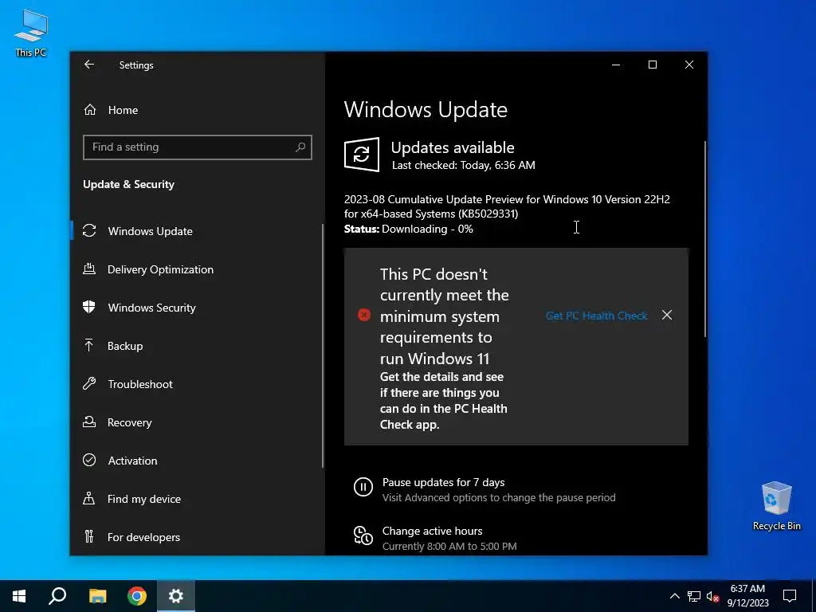This screenshot has width=816, height=612.
Task: Click the Find a setting search box
Action: [198, 147]
